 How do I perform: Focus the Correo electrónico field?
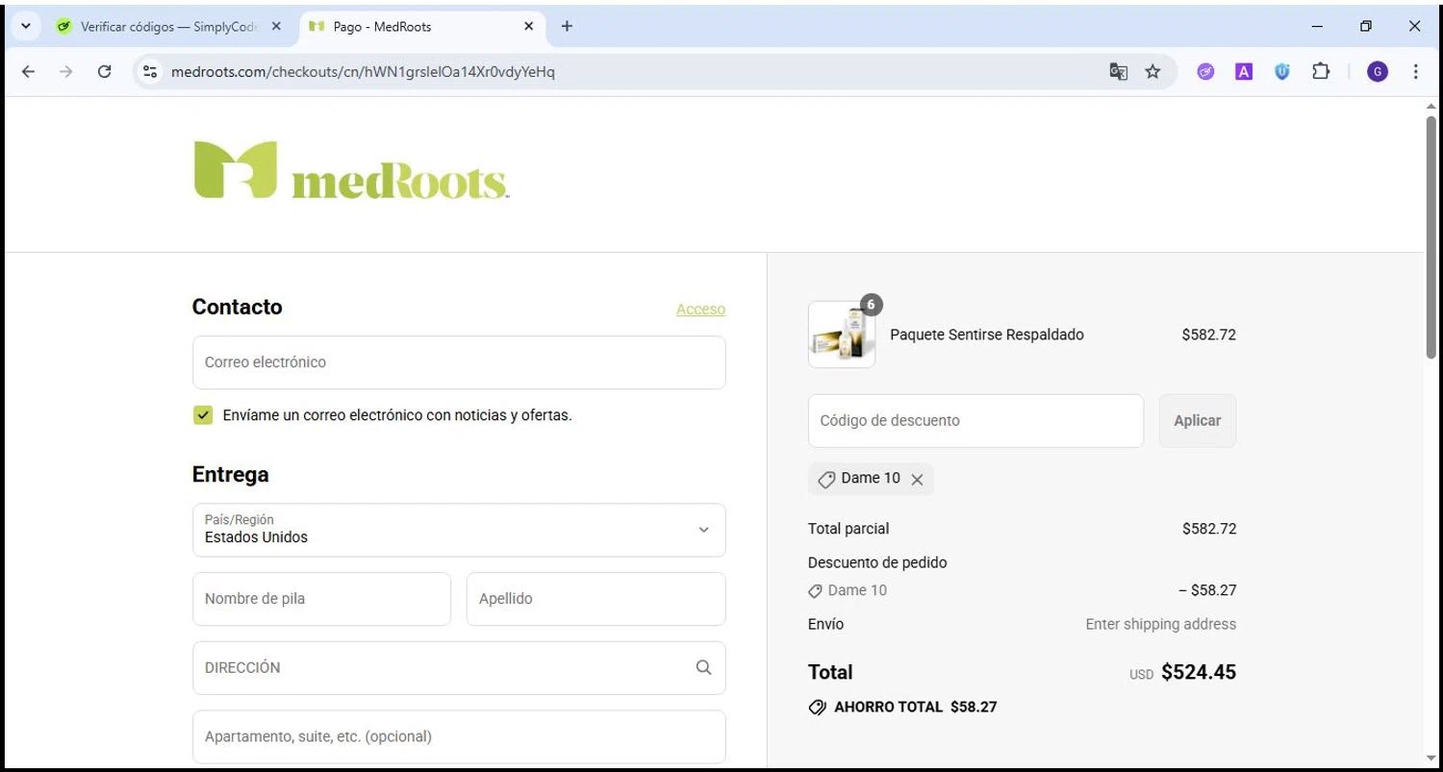click(x=459, y=362)
